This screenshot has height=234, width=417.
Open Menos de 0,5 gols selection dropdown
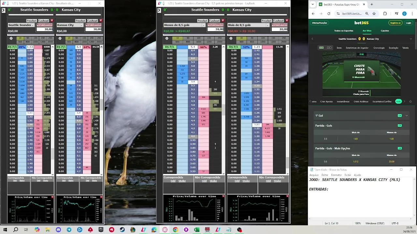pyautogui.click(x=184, y=25)
